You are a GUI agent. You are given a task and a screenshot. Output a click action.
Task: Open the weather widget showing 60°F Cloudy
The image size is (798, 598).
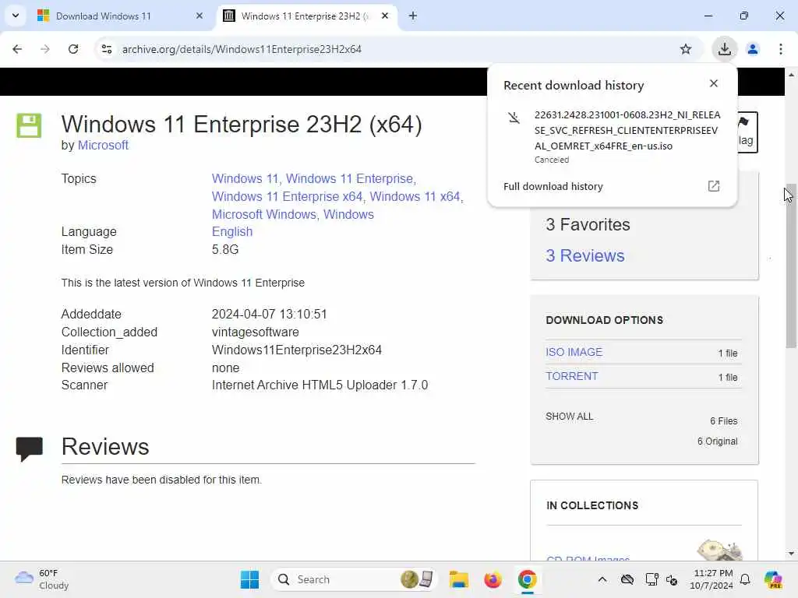pos(42,579)
